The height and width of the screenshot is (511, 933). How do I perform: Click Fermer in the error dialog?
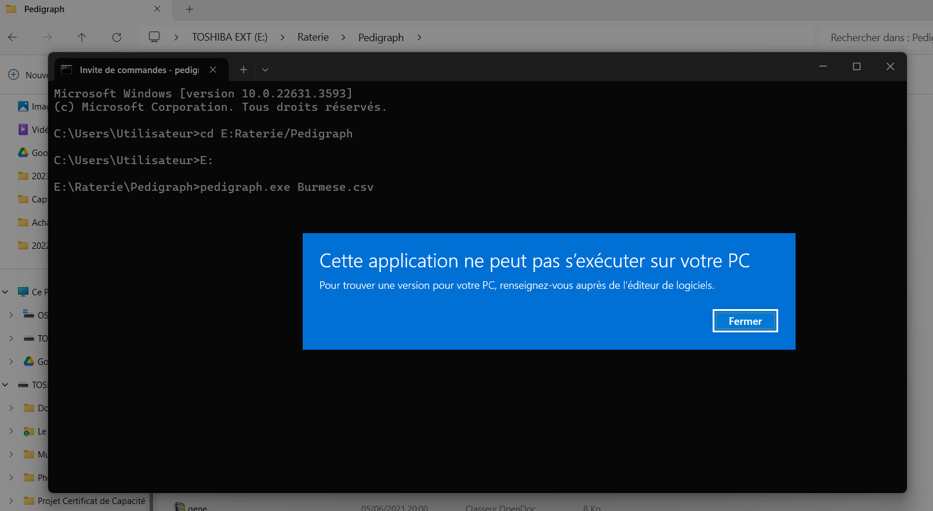(x=745, y=321)
